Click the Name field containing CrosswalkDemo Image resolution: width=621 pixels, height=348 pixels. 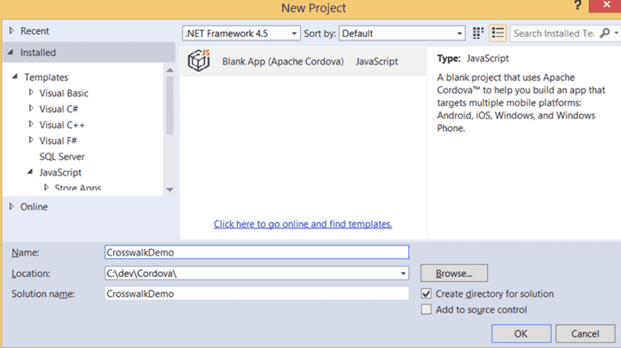click(x=256, y=252)
